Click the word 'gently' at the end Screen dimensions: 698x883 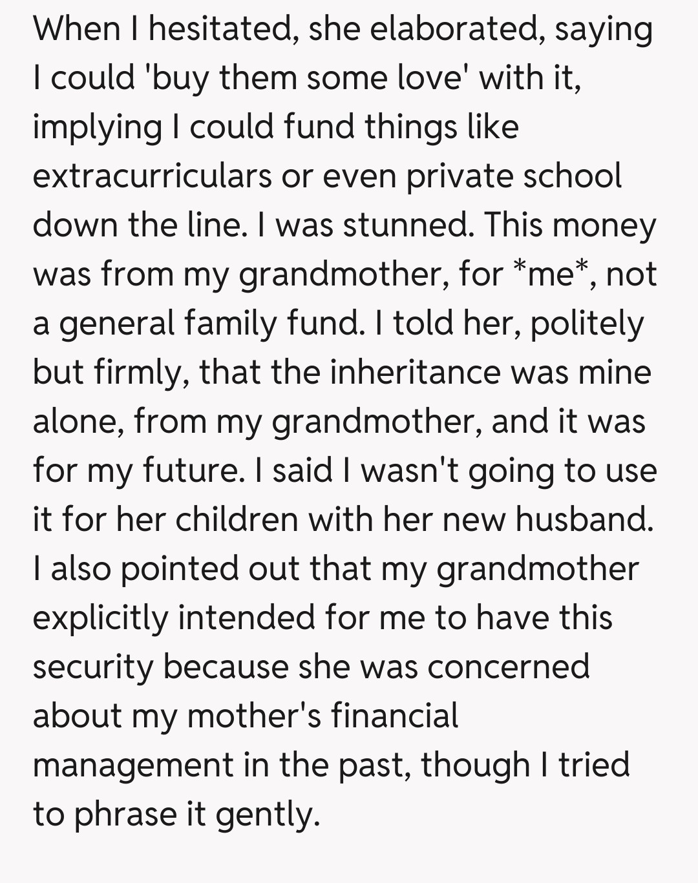coord(267,815)
